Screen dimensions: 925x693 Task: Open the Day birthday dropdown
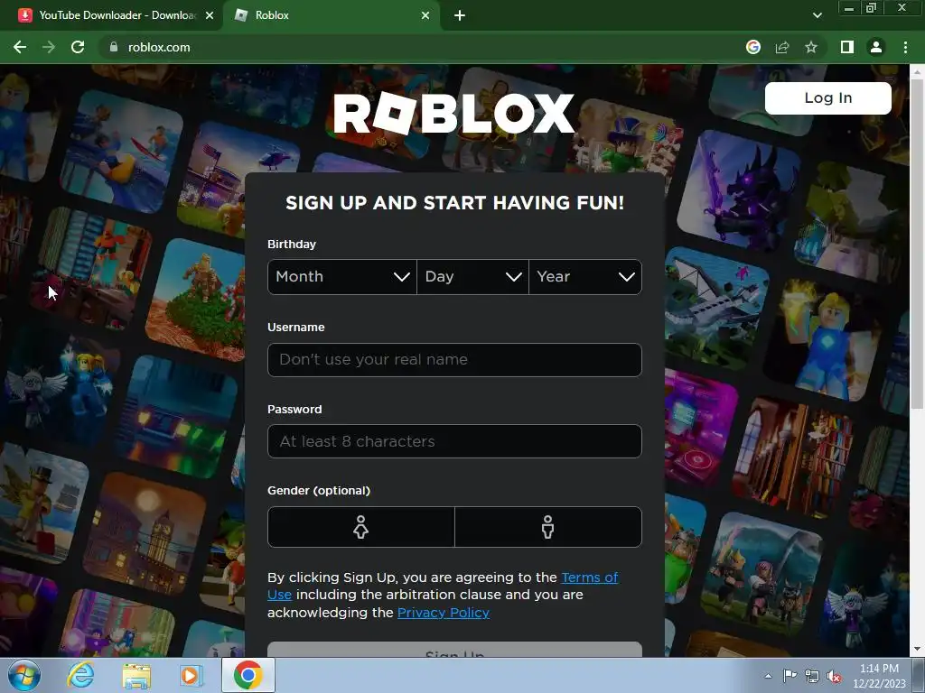click(472, 277)
